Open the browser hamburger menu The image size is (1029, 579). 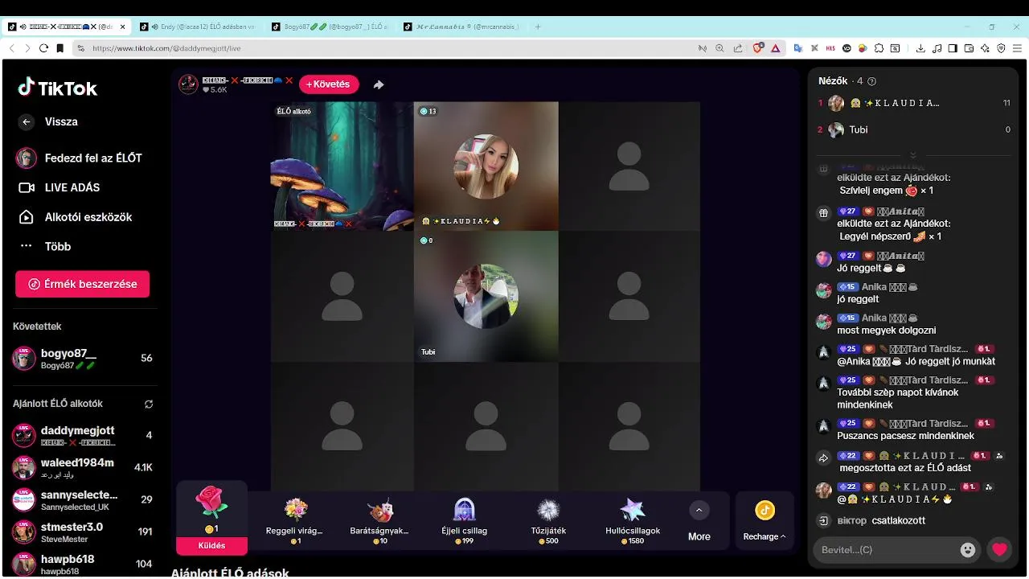coord(1017,48)
